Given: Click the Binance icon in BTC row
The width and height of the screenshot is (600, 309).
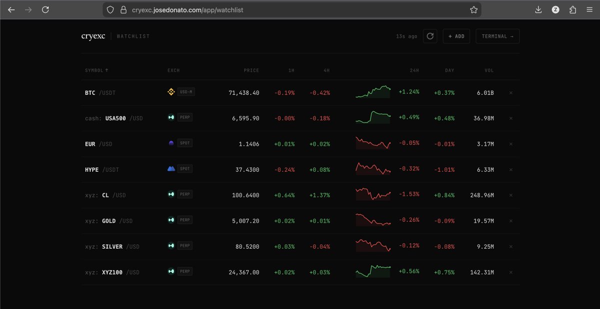Looking at the screenshot, I should click(171, 92).
